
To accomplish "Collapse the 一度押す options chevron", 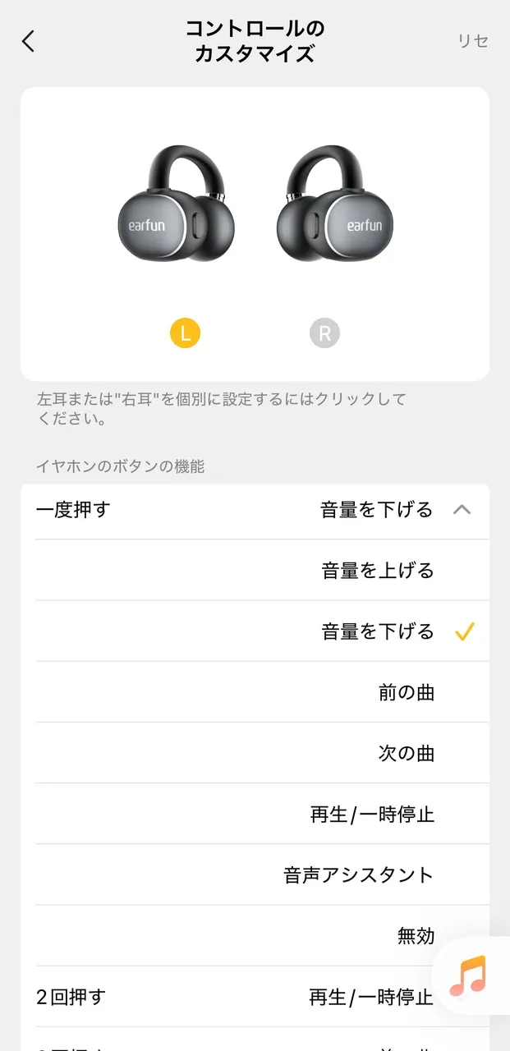I will point(462,510).
